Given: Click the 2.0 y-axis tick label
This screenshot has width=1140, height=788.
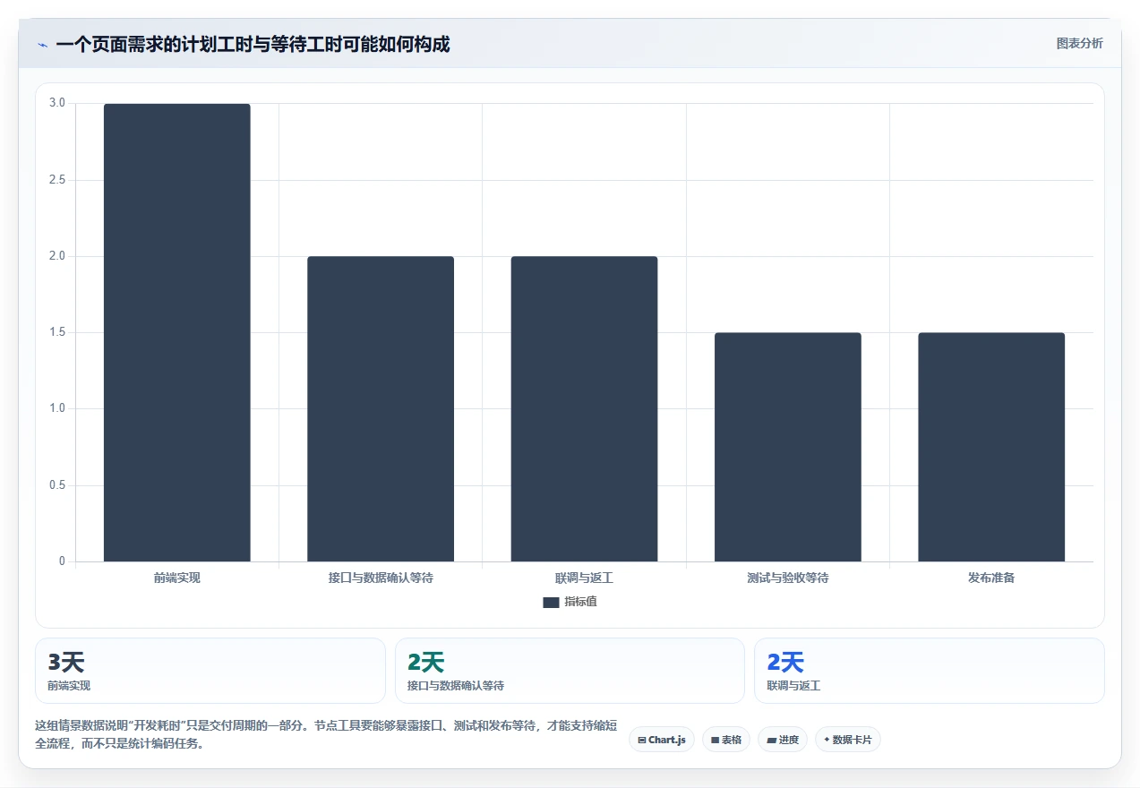Looking at the screenshot, I should click(57, 256).
